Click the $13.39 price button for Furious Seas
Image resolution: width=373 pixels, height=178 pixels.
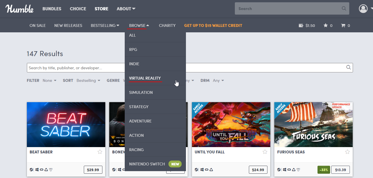pyautogui.click(x=340, y=170)
